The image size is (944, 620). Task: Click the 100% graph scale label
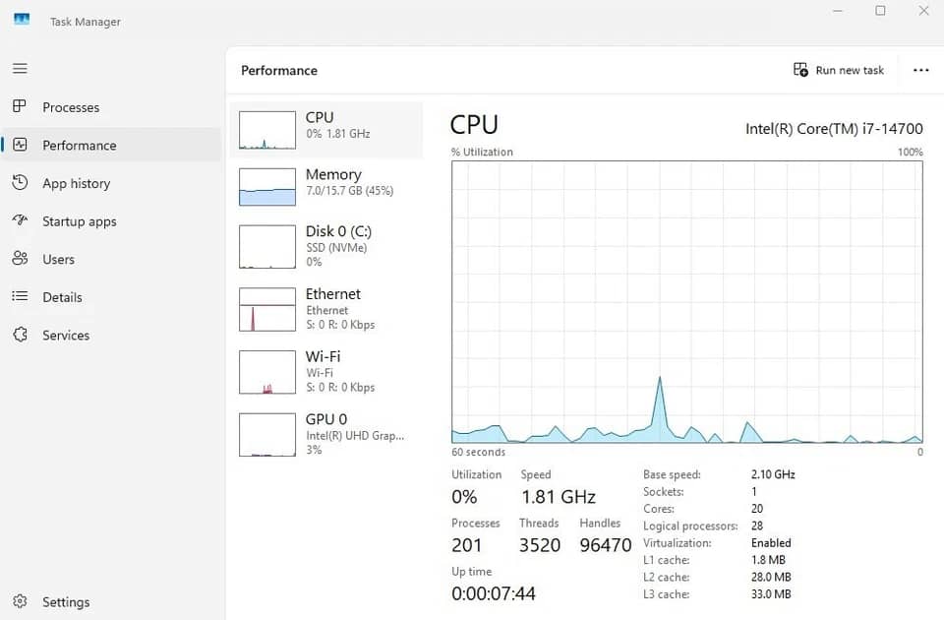tap(911, 152)
